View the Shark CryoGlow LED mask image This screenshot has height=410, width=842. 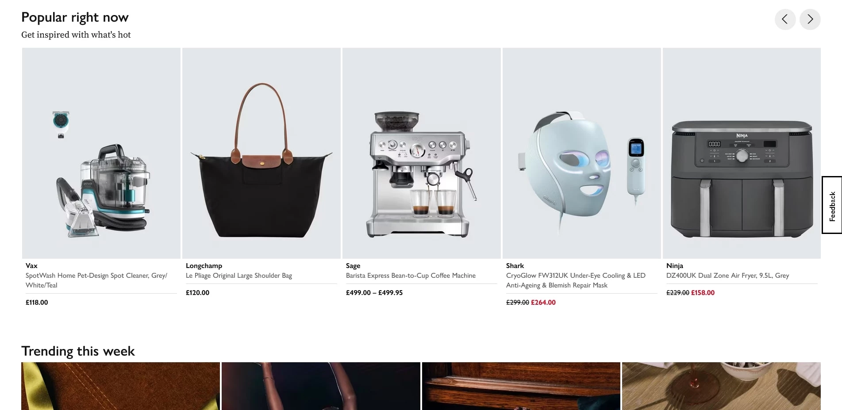[x=582, y=153]
